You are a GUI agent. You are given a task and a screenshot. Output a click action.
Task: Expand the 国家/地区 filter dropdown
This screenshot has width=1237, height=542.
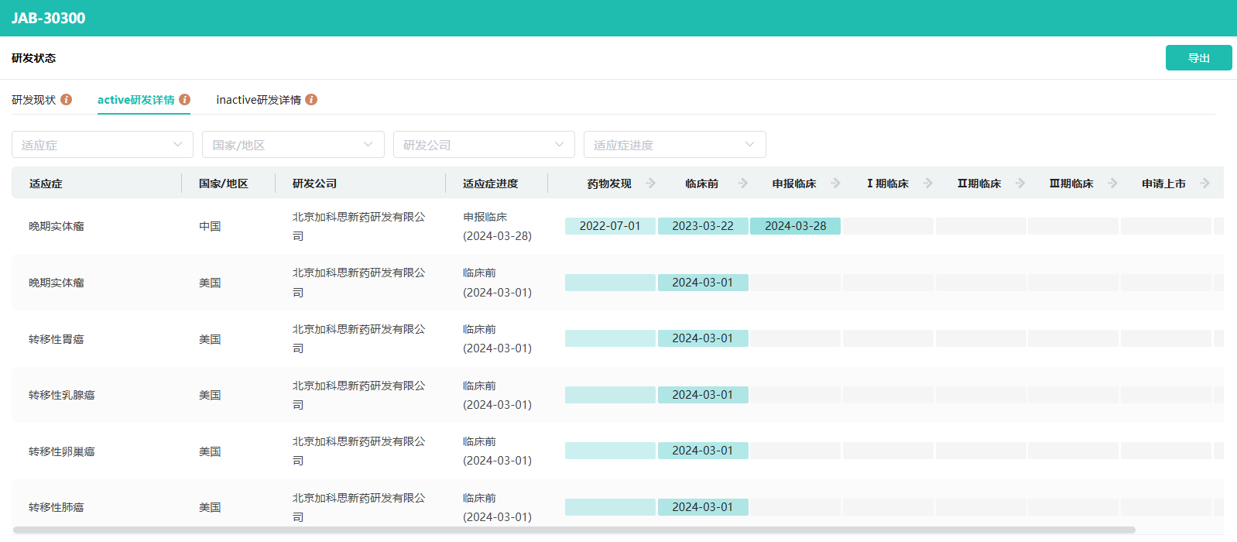(293, 145)
